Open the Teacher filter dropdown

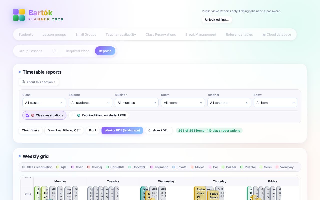[229, 103]
